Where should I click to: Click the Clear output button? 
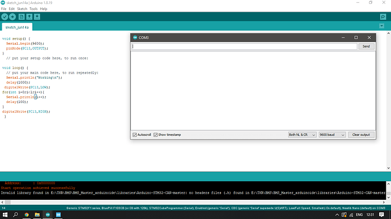[x=361, y=135]
